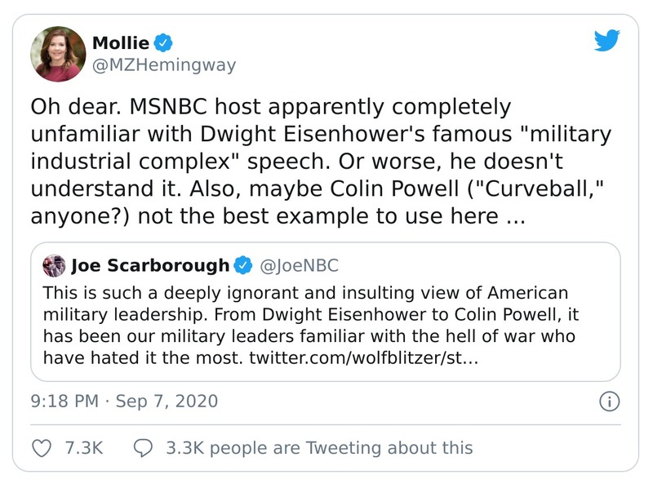Open the Mollie display name link
The height and width of the screenshot is (488, 653).
[121, 43]
